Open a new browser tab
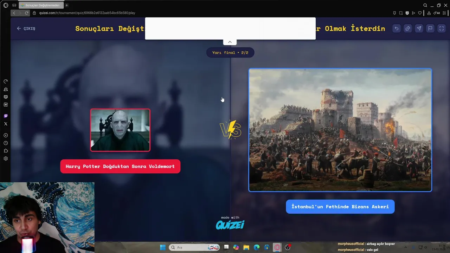 66,5
